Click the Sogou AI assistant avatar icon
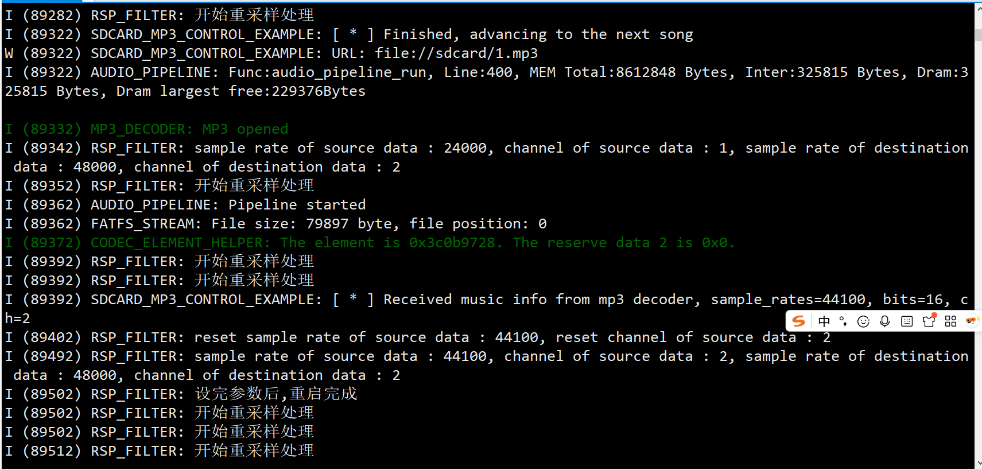The image size is (982, 470). click(972, 321)
